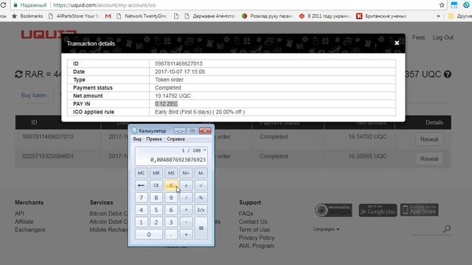Open Fees page link
Image resolution: width=472 pixels, height=265 pixels.
coord(418,38)
